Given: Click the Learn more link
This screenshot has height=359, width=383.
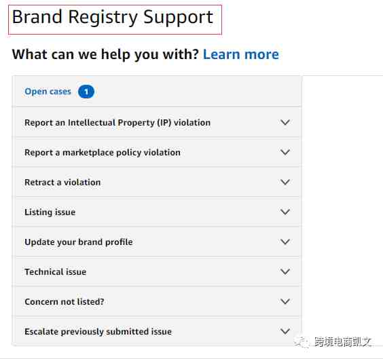Looking at the screenshot, I should [x=241, y=54].
